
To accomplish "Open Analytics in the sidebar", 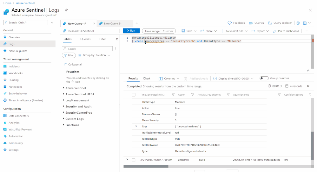I will pyautogui.click(x=14, y=123).
